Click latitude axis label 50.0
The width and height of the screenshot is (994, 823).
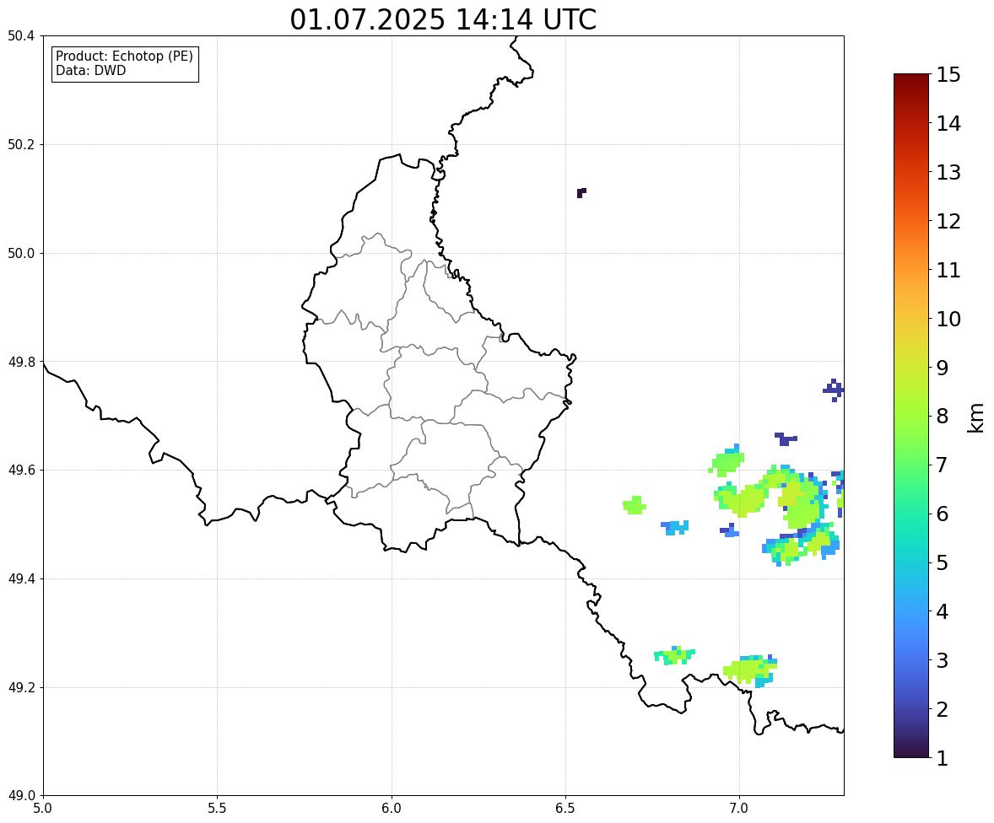click(x=21, y=254)
